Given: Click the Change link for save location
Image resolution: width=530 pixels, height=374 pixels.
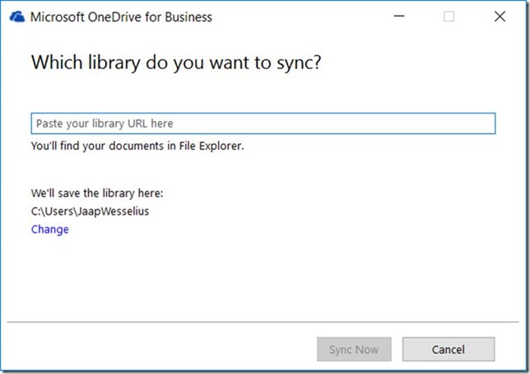Looking at the screenshot, I should 50,229.
